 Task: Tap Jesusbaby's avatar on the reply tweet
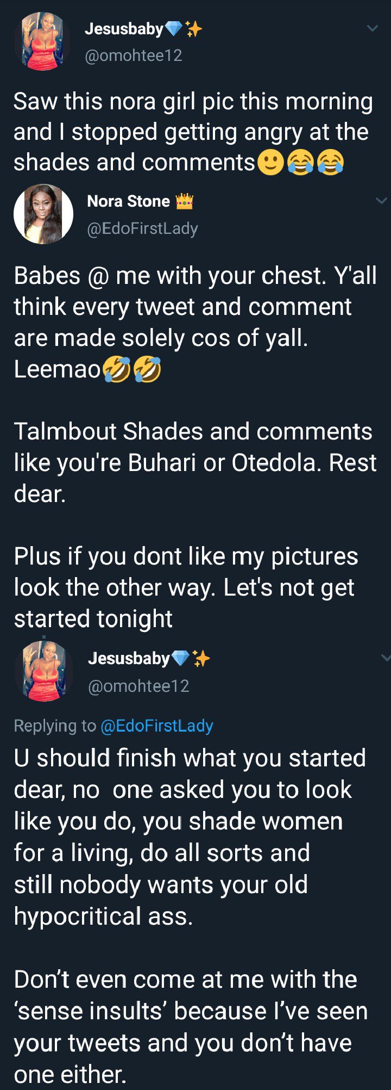pyautogui.click(x=47, y=671)
